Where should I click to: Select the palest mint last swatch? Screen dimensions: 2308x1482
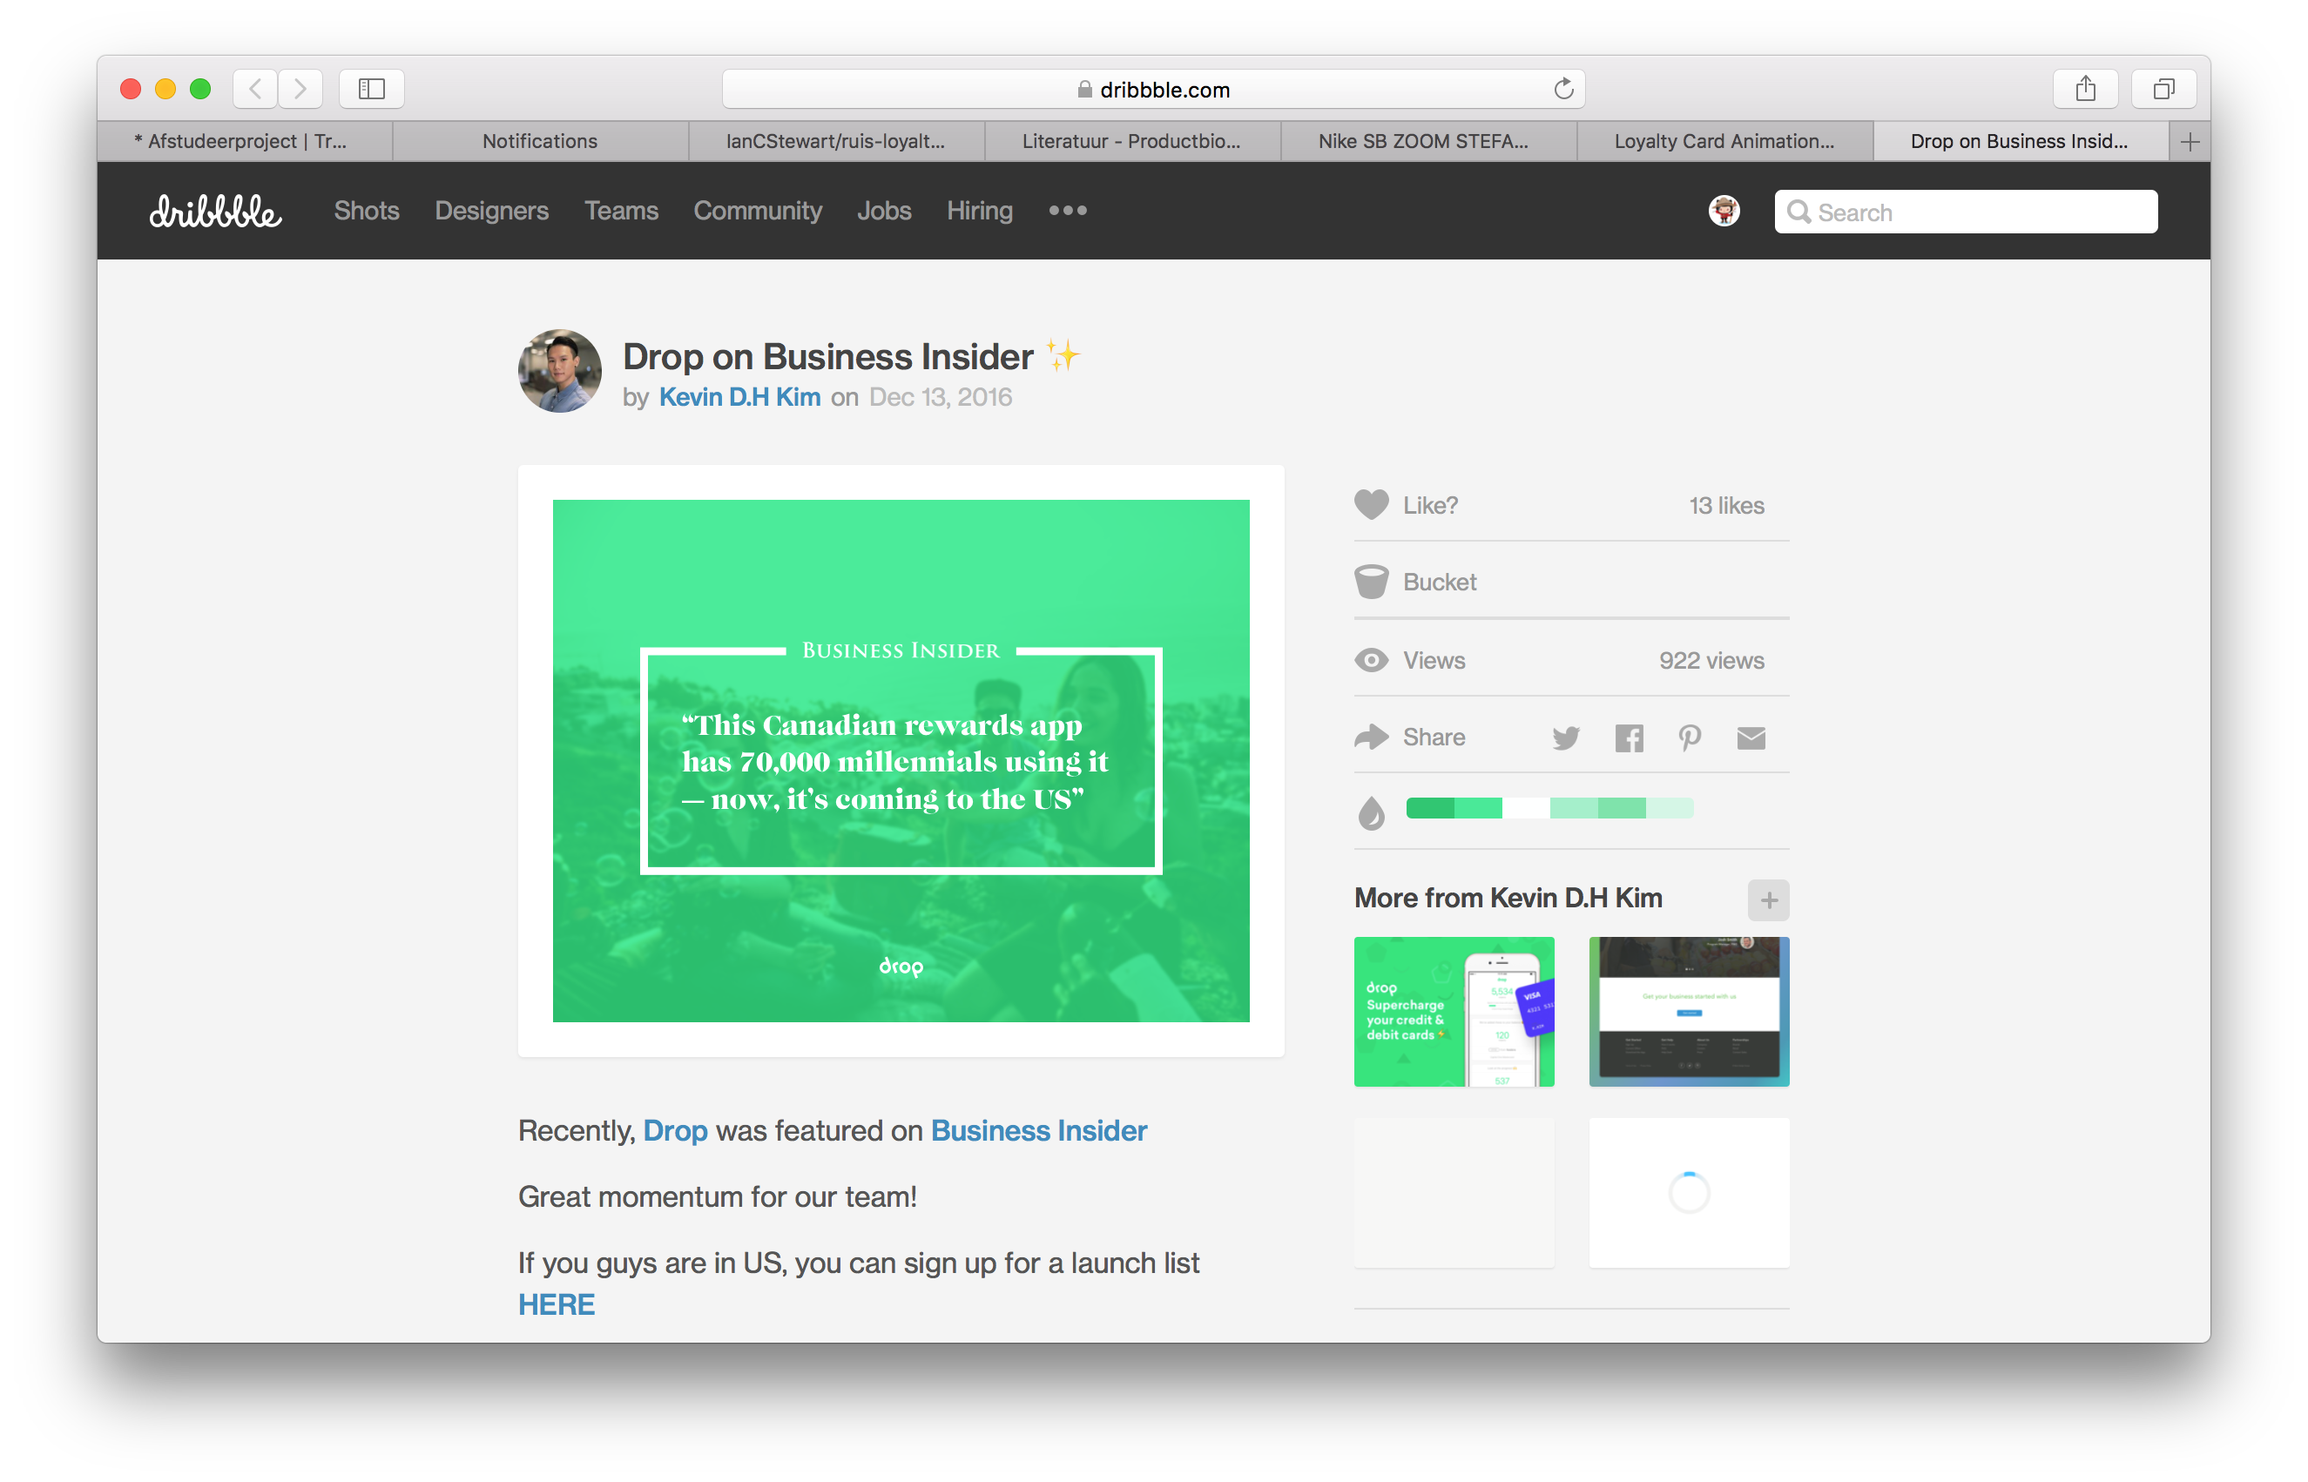[1669, 808]
